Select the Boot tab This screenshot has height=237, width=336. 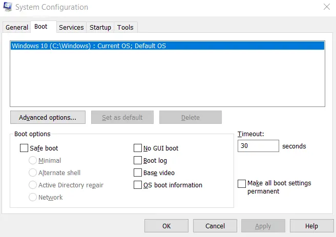pyautogui.click(x=41, y=27)
